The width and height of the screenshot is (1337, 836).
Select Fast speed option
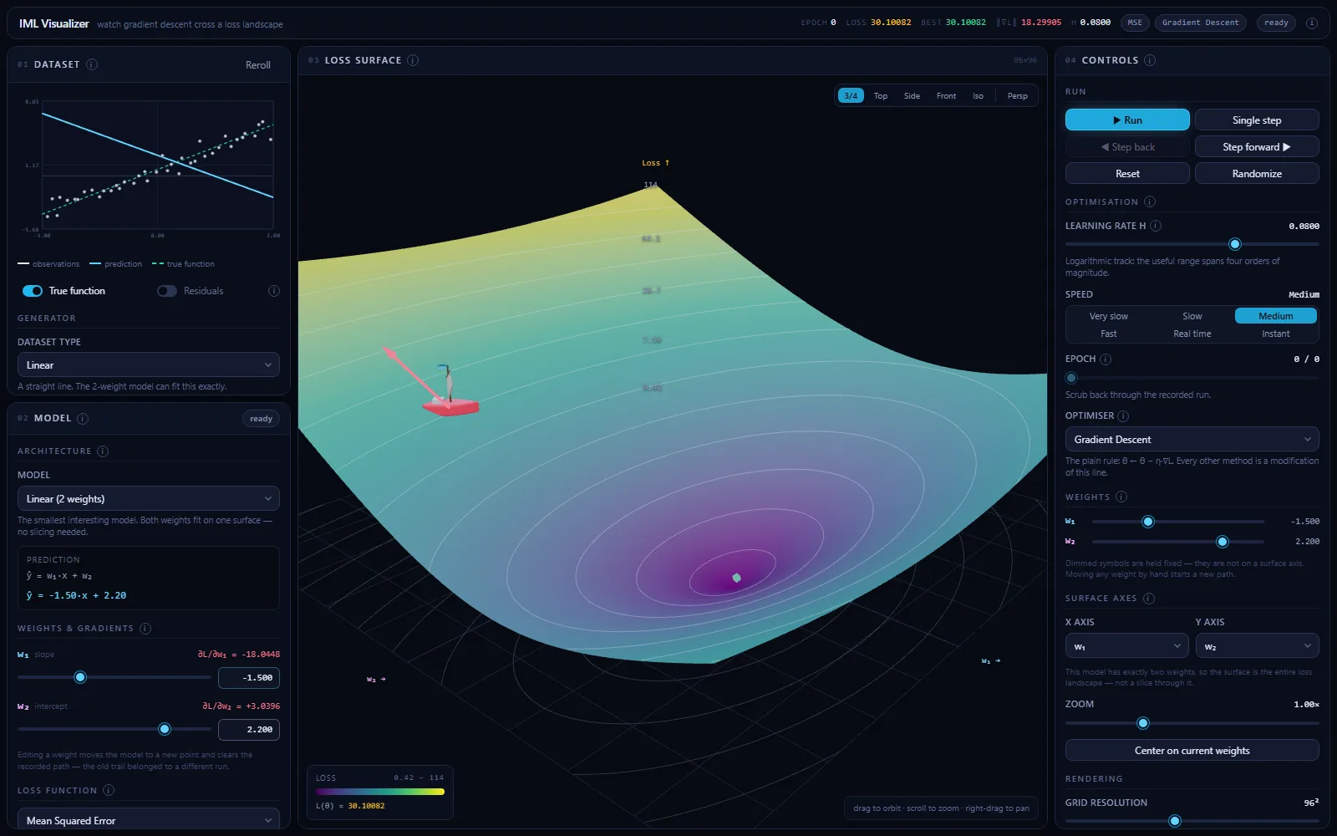point(1109,334)
